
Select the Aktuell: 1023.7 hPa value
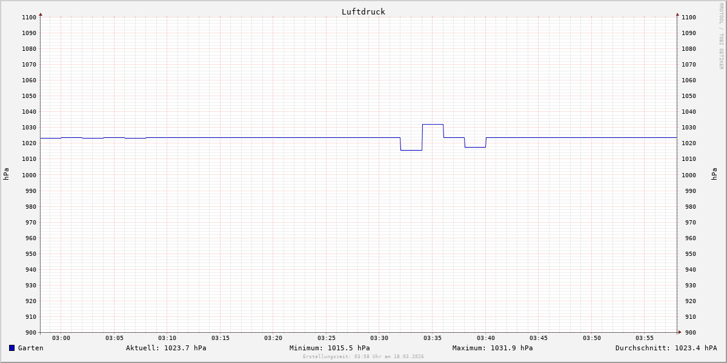tap(166, 348)
